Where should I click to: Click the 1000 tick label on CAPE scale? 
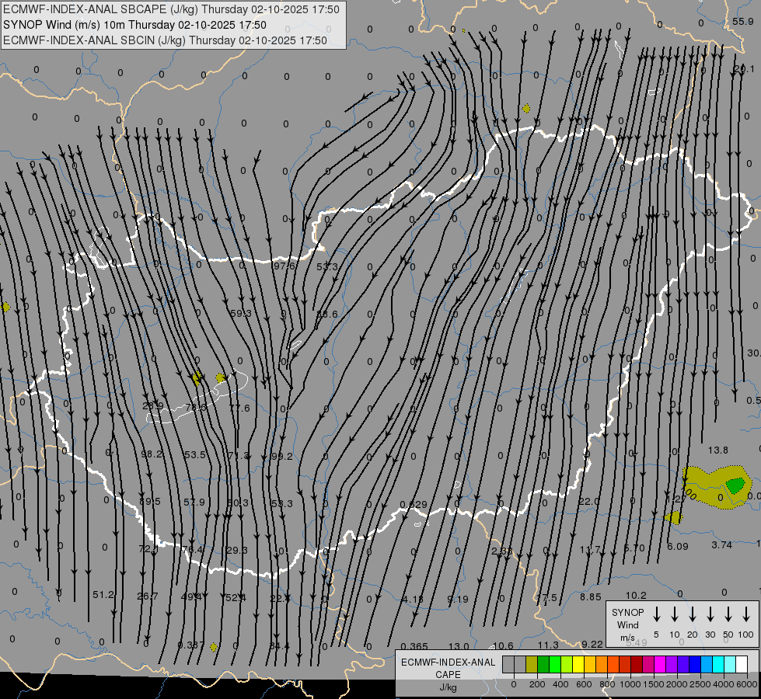[x=630, y=684]
